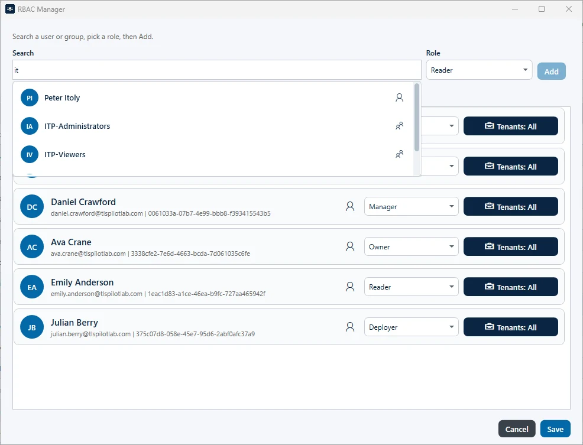
Task: Open the Role dropdown set to Reader at top
Action: [480, 70]
